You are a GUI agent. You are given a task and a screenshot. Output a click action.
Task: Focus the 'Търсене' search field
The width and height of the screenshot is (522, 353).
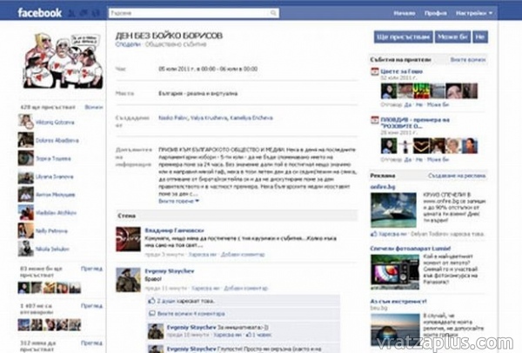point(194,13)
